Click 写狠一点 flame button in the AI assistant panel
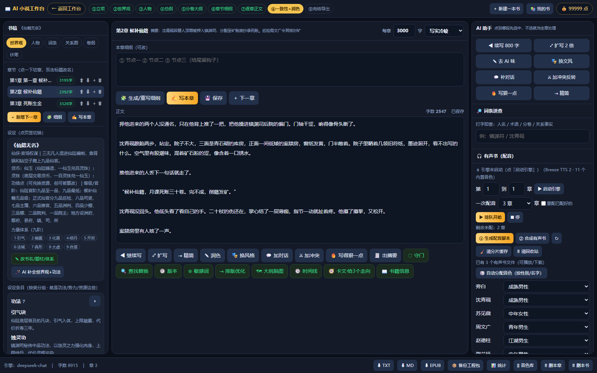The image size is (597, 373). (x=504, y=93)
